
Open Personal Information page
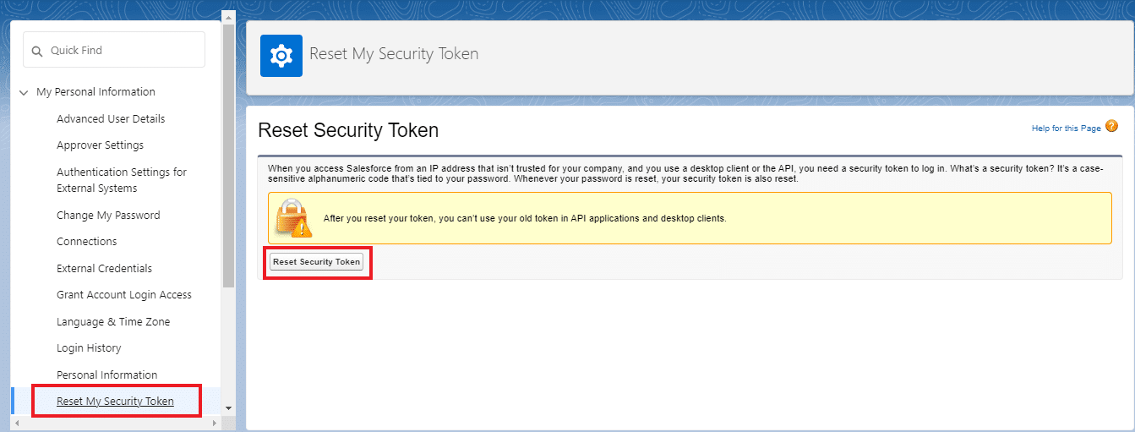tap(106, 375)
